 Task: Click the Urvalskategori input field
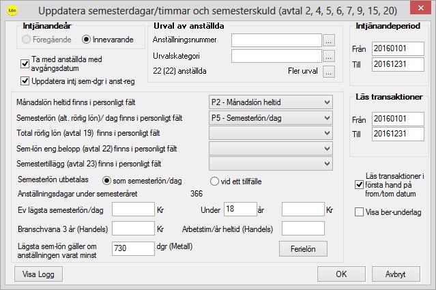coord(276,56)
